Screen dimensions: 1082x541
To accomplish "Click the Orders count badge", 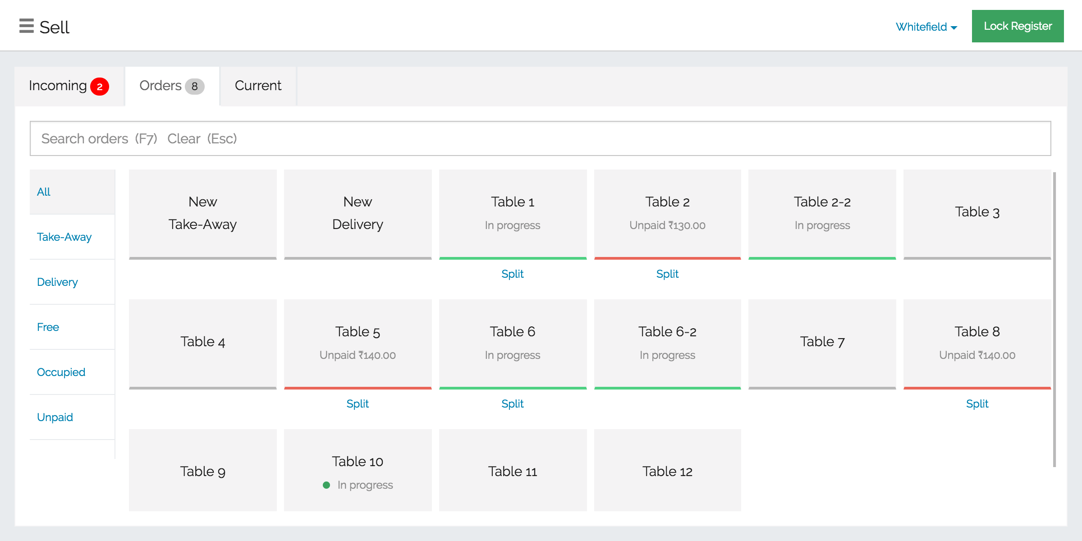I will (x=194, y=87).
